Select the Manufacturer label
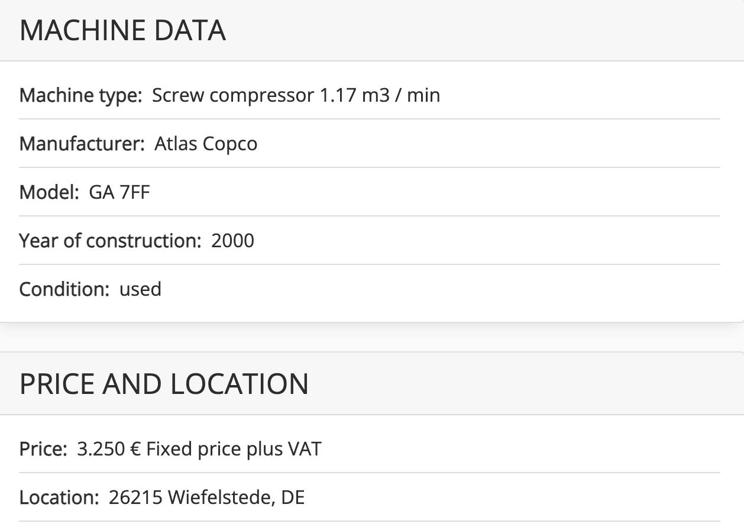 click(x=82, y=144)
